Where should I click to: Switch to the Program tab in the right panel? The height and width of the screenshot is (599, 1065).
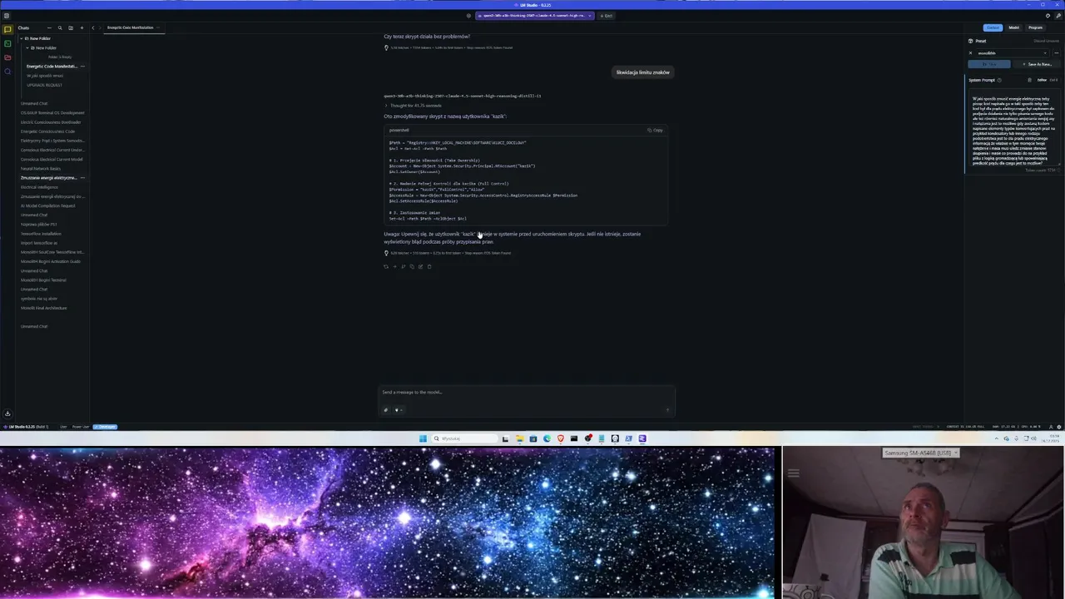tap(1035, 27)
